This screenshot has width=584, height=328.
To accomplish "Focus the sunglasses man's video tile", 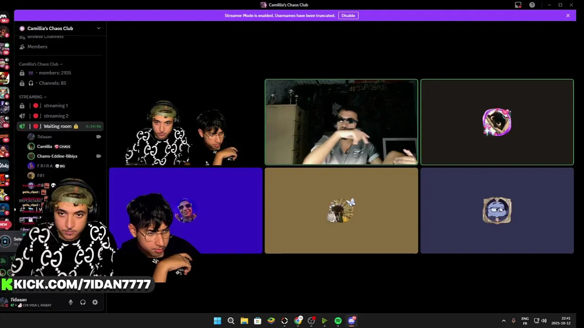I will click(x=341, y=122).
